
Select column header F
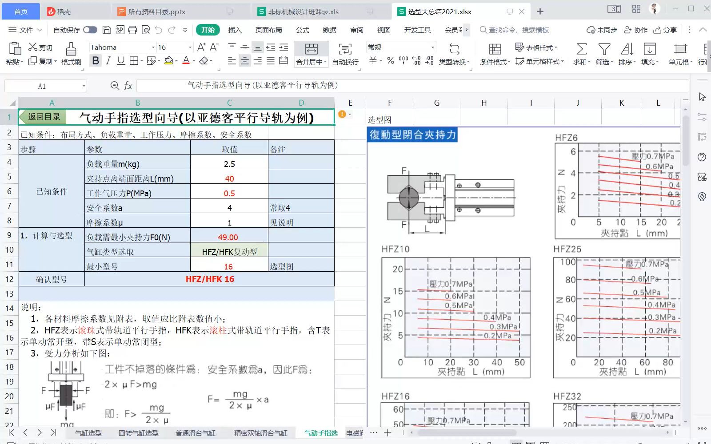point(390,103)
